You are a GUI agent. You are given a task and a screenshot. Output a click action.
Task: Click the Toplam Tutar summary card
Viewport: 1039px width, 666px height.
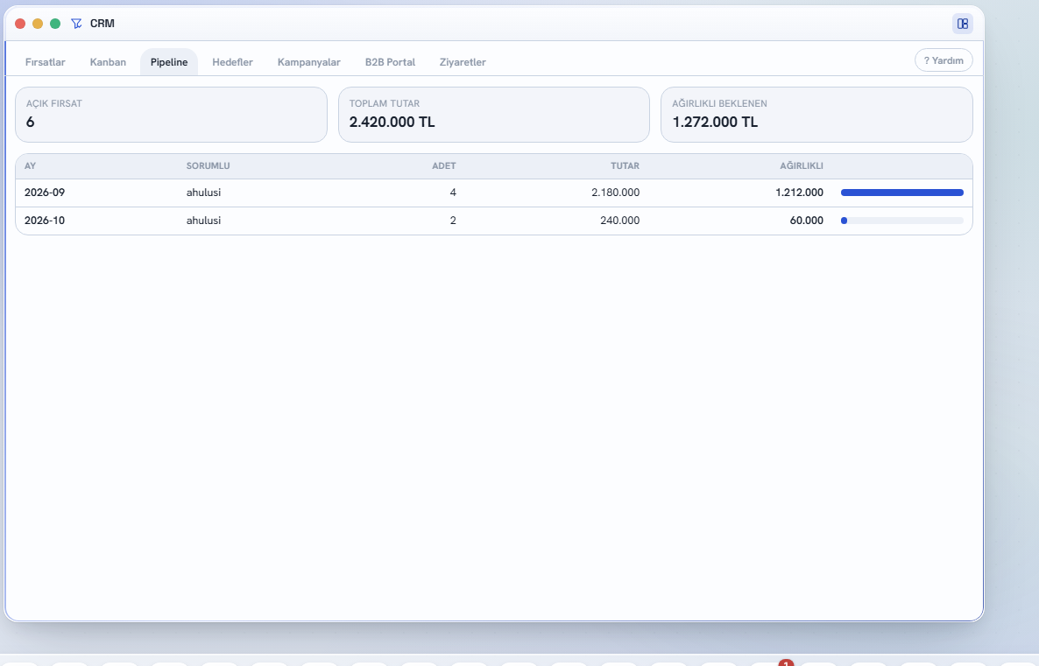494,115
